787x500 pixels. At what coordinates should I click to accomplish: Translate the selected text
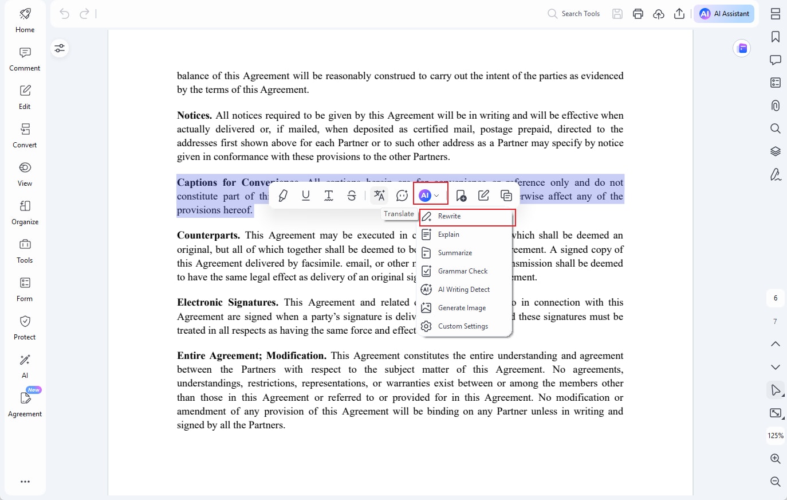(x=379, y=196)
